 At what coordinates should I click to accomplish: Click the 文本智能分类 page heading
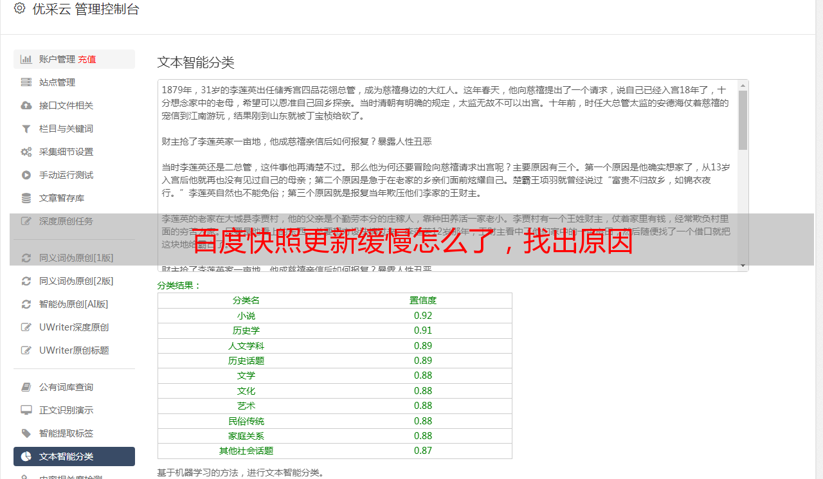click(x=196, y=62)
